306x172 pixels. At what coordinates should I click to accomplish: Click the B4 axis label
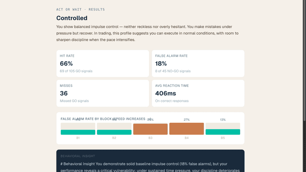pos(186,138)
